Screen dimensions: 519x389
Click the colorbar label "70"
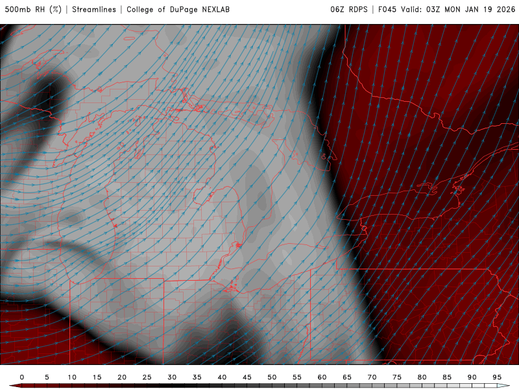click(x=372, y=377)
